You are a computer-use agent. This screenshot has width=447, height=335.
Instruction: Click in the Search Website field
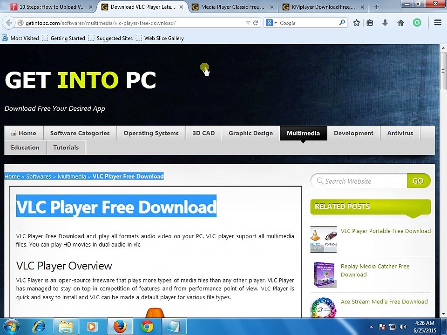pyautogui.click(x=359, y=181)
